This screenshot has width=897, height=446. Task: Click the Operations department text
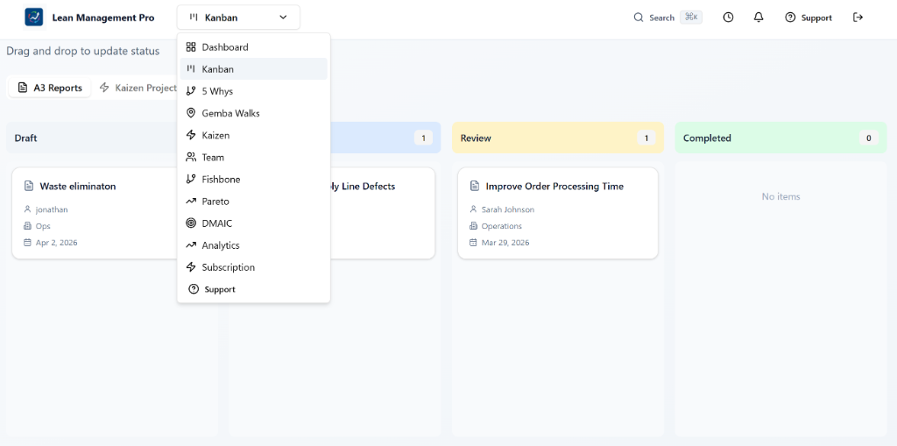[502, 225]
